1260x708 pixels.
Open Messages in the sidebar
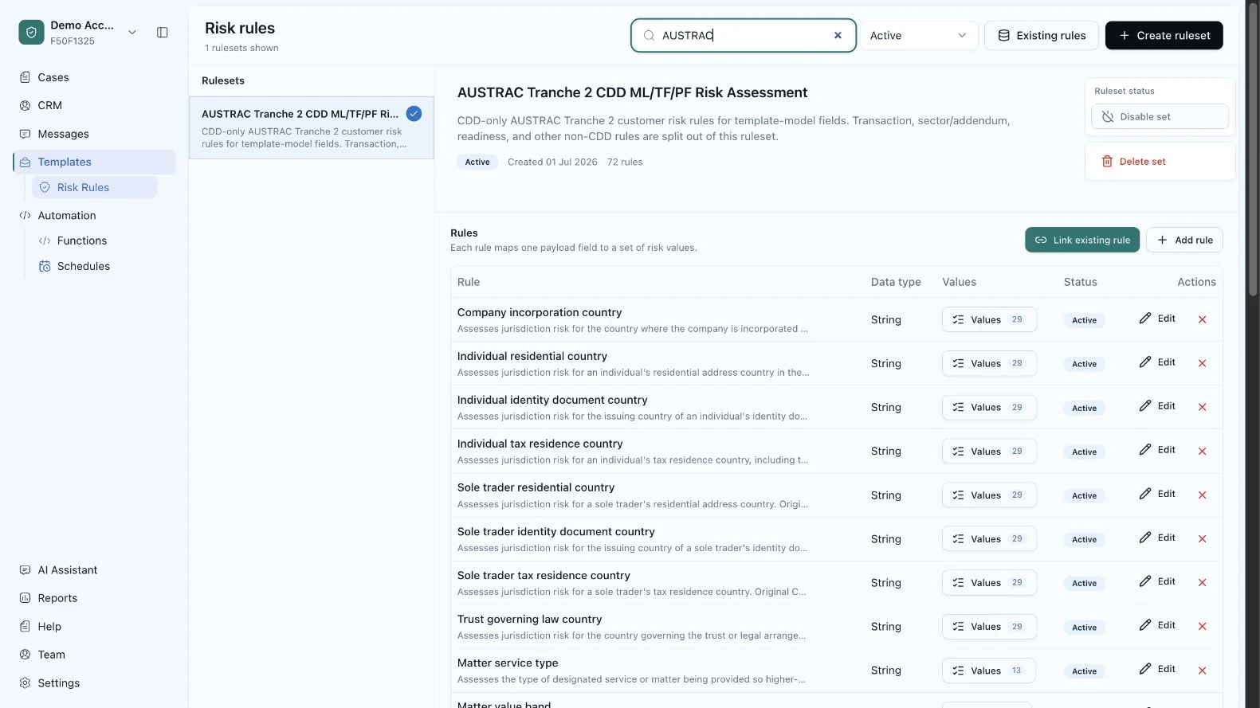coord(63,134)
